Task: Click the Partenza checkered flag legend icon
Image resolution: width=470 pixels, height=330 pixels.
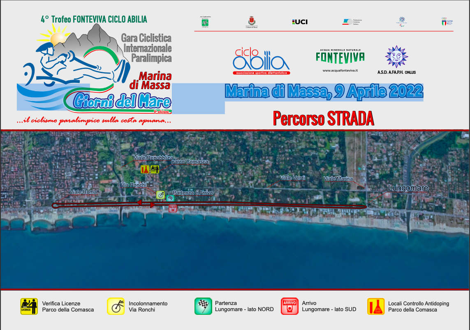Action: [203, 306]
